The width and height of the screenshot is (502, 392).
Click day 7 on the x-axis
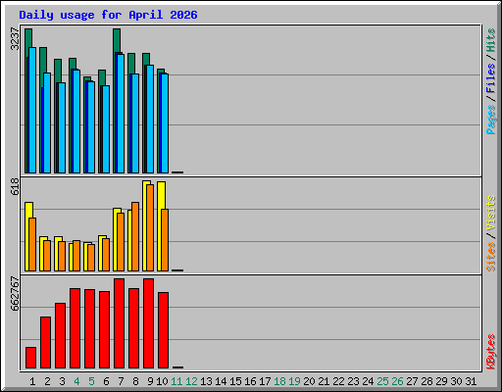tap(121, 381)
